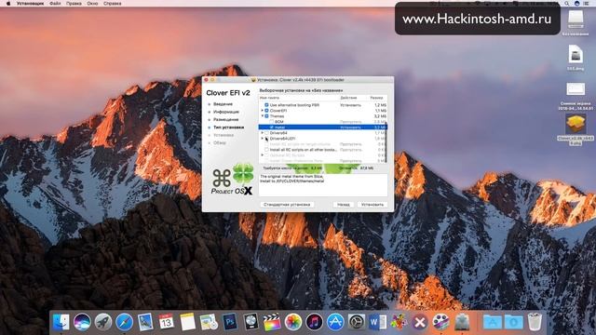This screenshot has height=335, width=596.
Task: Open the Файл menu
Action: [55, 4]
